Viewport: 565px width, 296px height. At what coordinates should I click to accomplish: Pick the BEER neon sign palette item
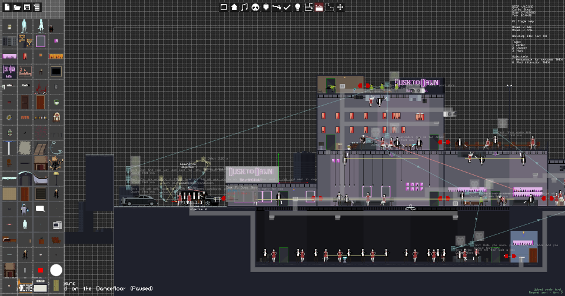25,117
